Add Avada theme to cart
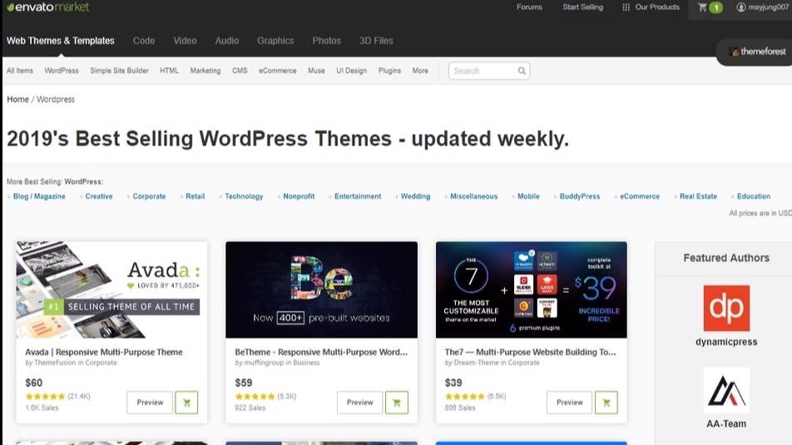The width and height of the screenshot is (792, 445). coord(186,403)
